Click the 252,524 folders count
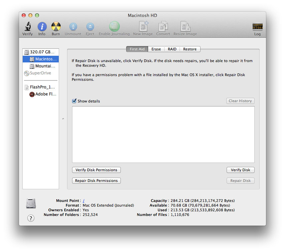The image size is (285, 252). point(90,215)
